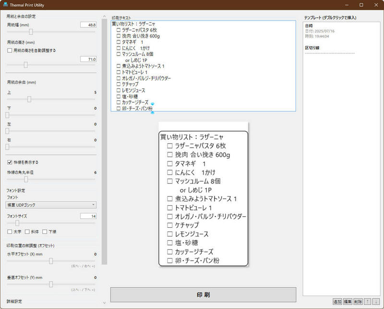
Task: Click the Thermal Print Utility app icon
Action: pyautogui.click(x=5, y=5)
